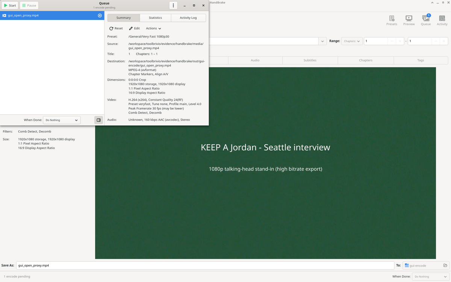Maximize the Queue window
Screen dimensions: 451x282
click(x=194, y=6)
